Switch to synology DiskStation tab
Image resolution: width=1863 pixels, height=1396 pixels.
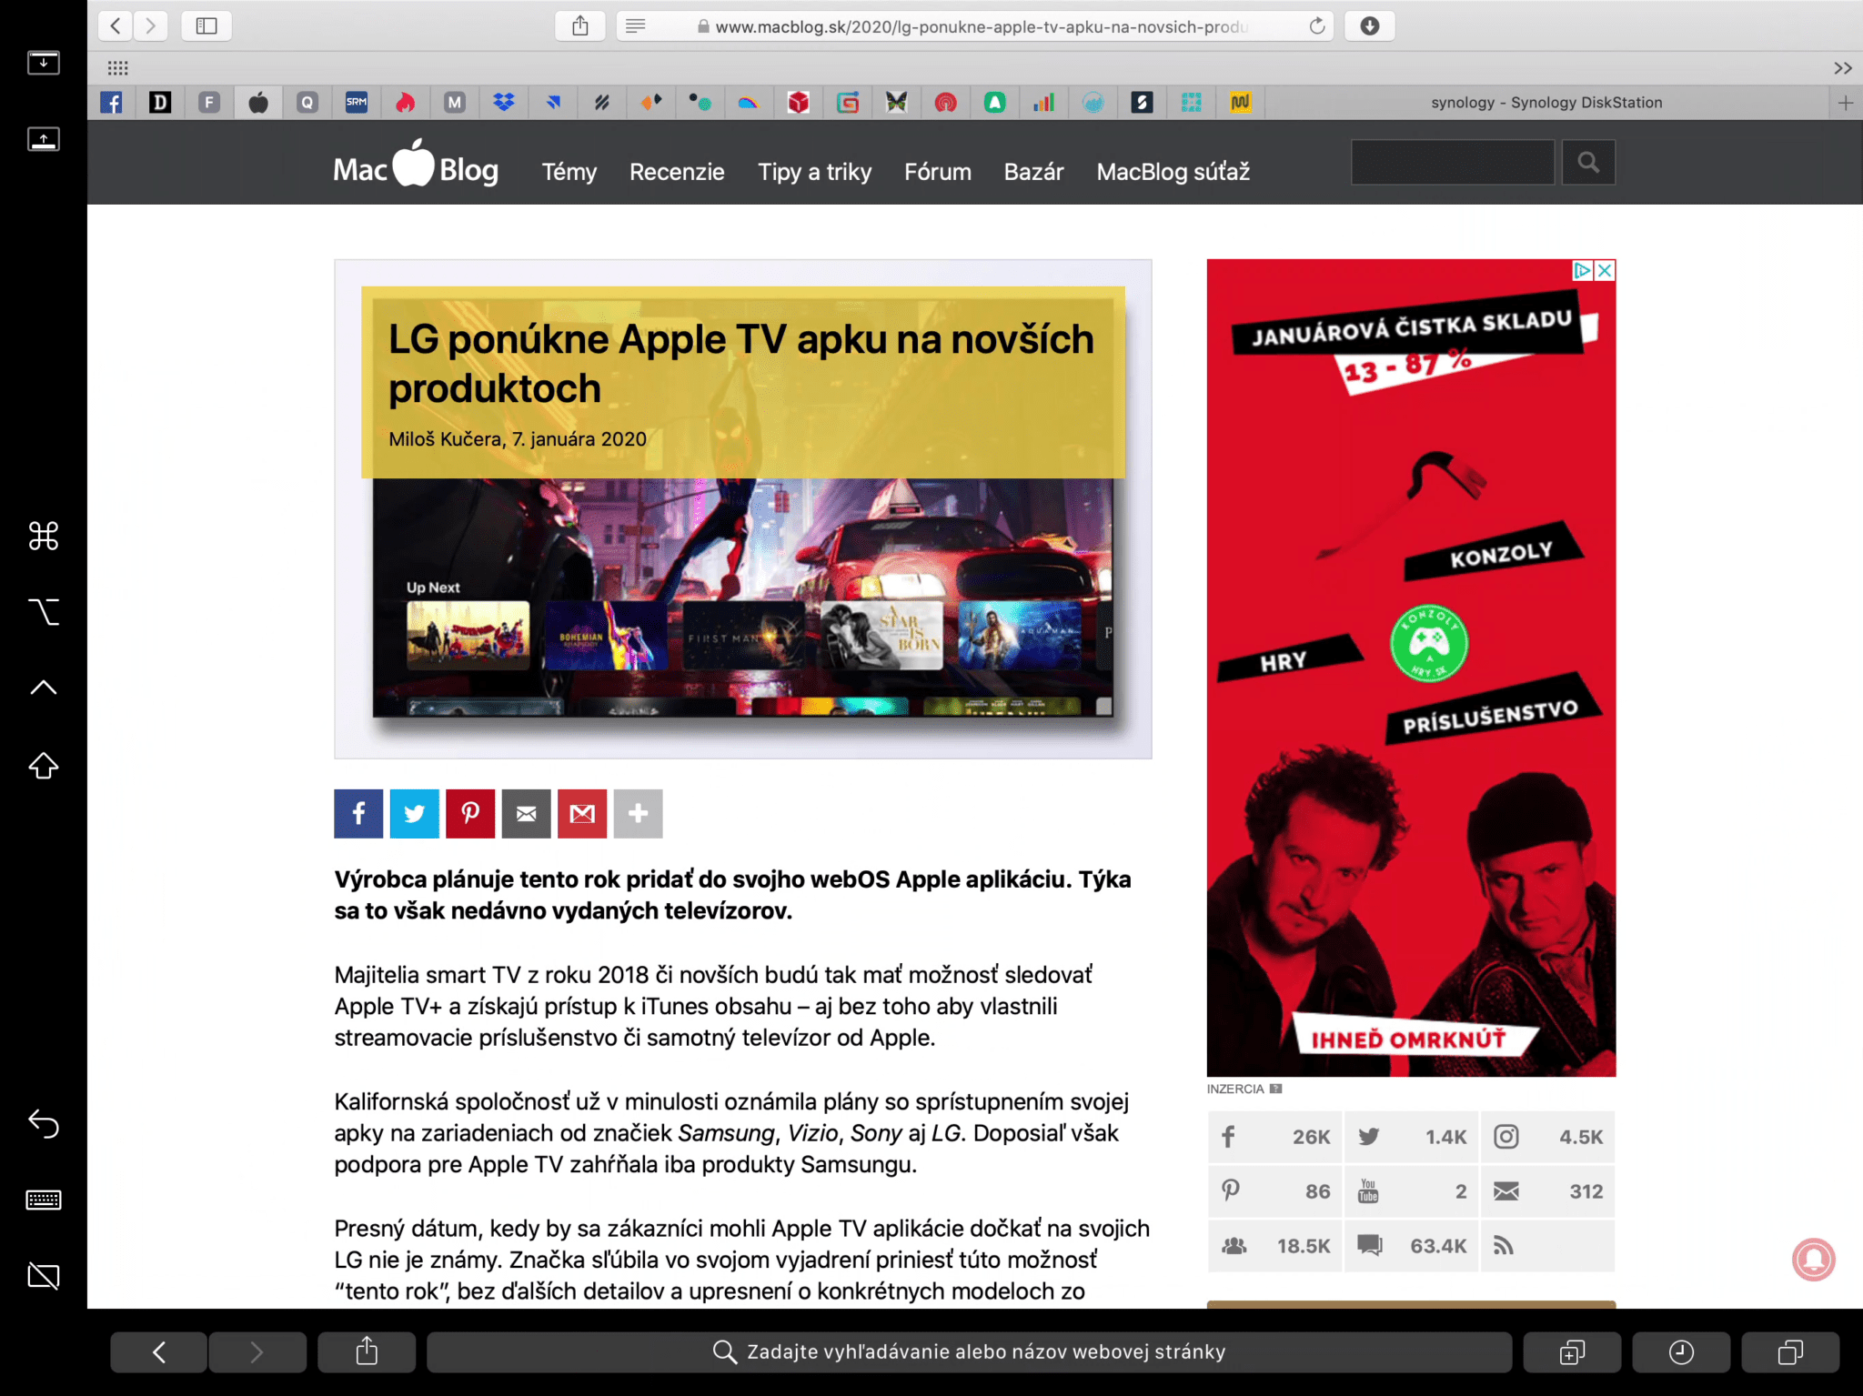[1546, 102]
